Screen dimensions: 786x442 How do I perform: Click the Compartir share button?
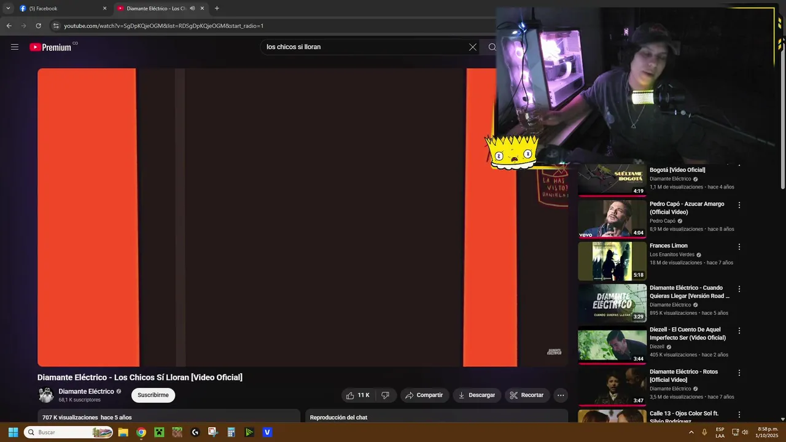pos(424,395)
